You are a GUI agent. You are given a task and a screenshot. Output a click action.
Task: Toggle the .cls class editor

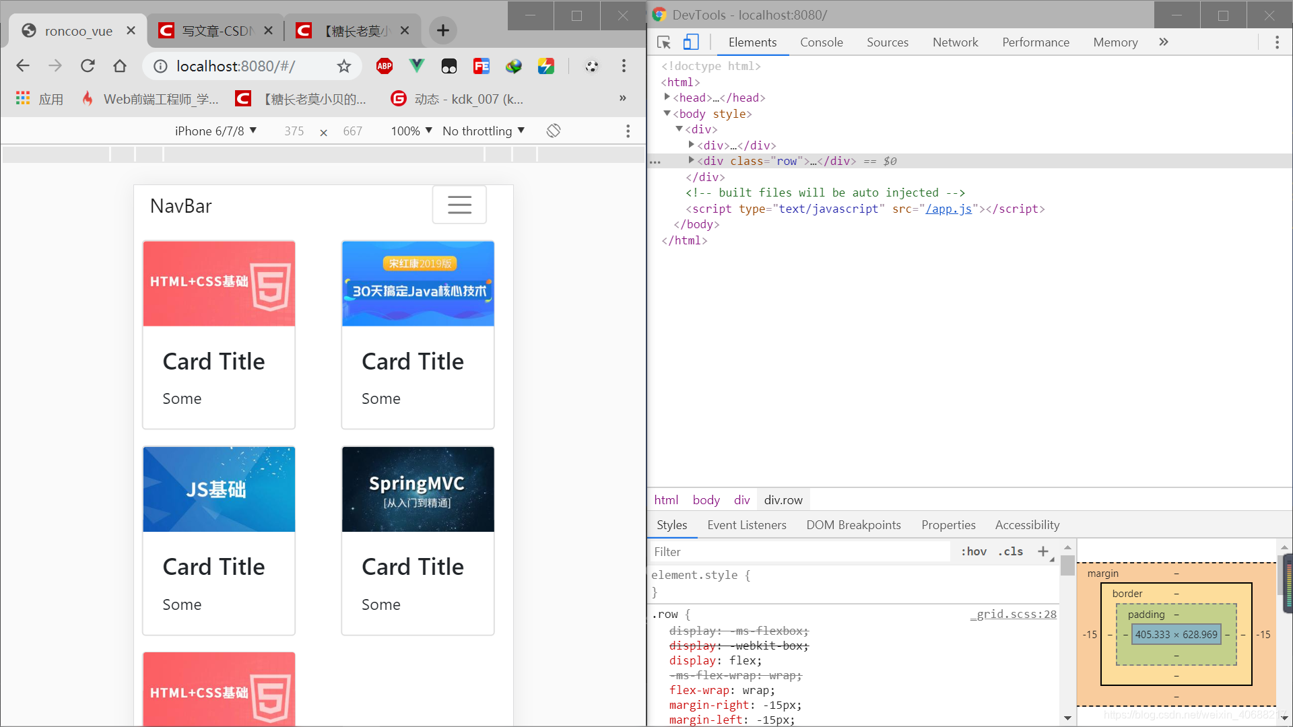pyautogui.click(x=1010, y=551)
